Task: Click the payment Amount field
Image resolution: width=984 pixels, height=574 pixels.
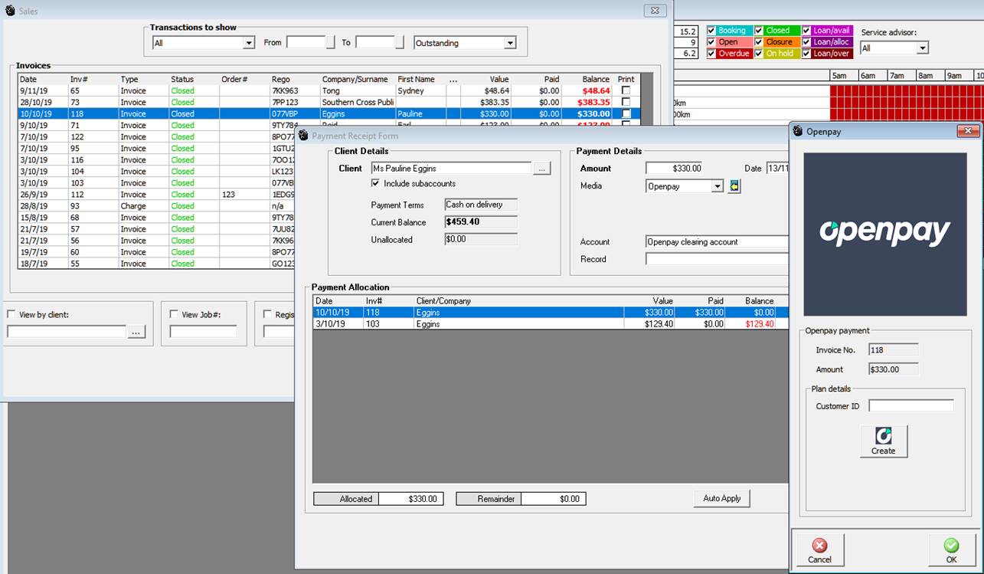Action: coord(674,169)
